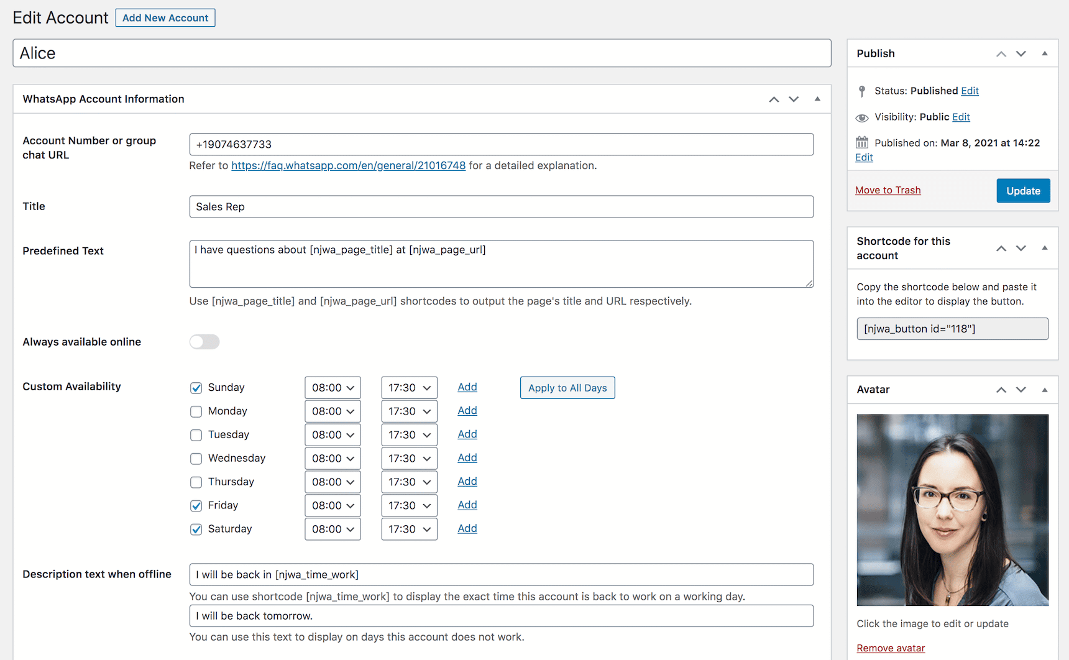Collapse the Shortcode for this account panel
This screenshot has width=1069, height=660.
pyautogui.click(x=1045, y=249)
